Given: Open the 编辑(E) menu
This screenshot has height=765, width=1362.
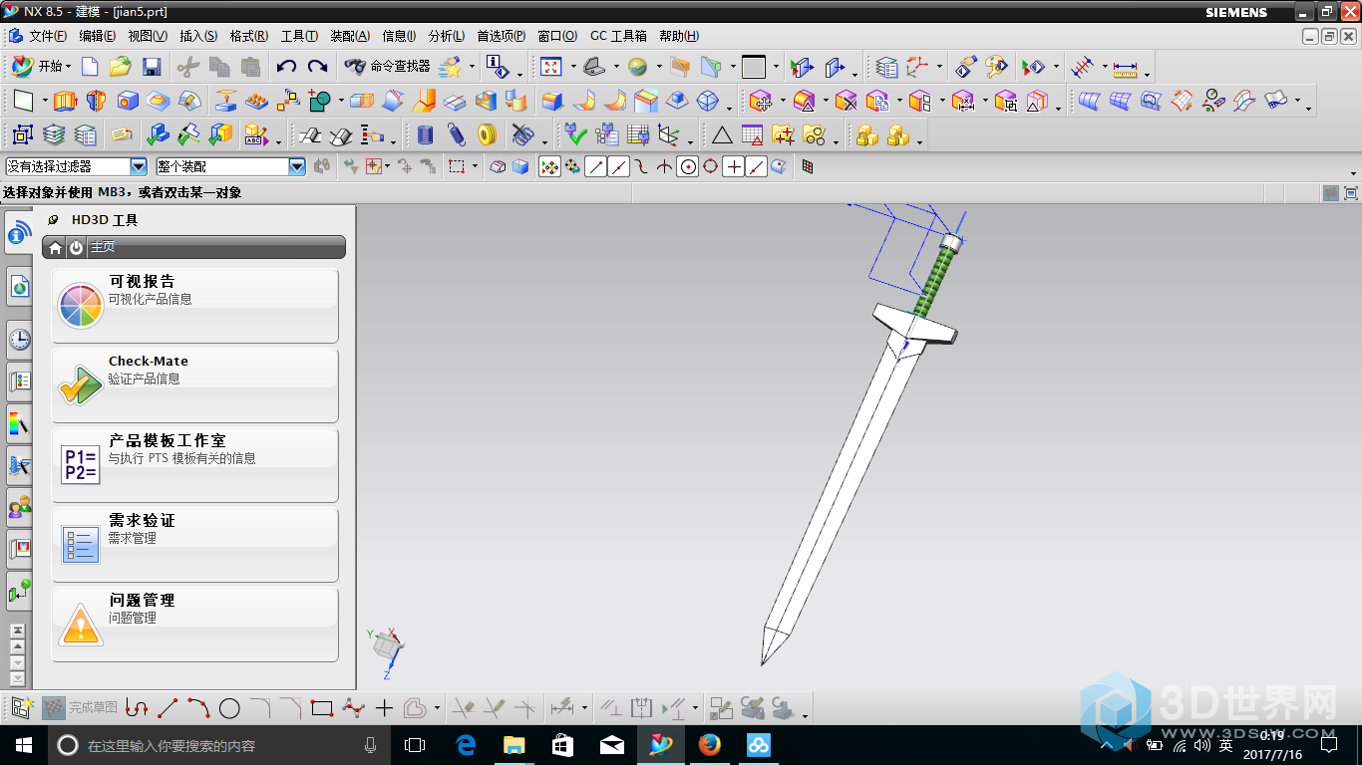Looking at the screenshot, I should pyautogui.click(x=98, y=36).
